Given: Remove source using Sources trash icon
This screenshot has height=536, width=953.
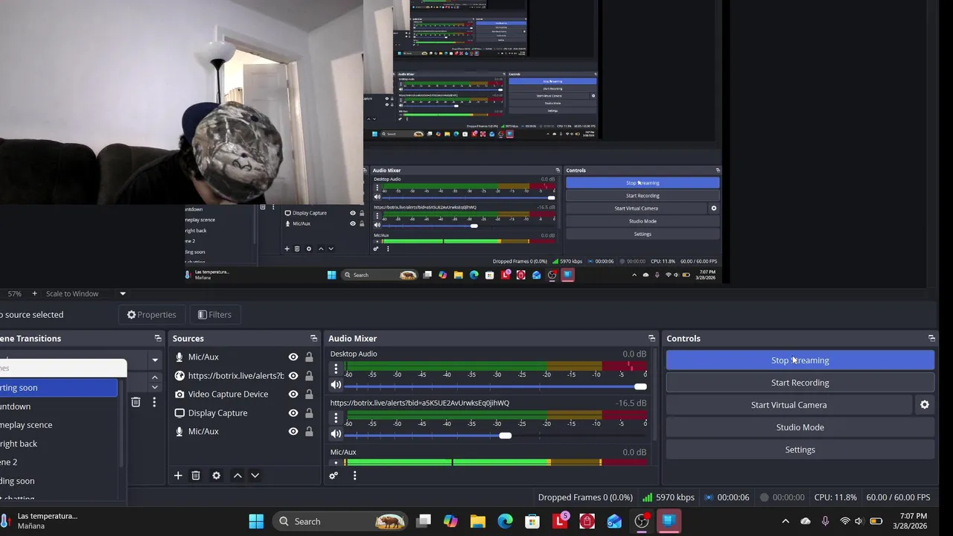Looking at the screenshot, I should point(196,476).
